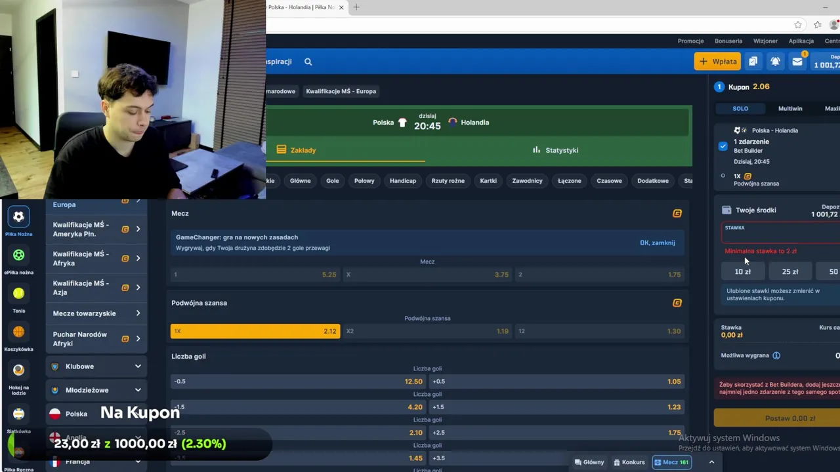The width and height of the screenshot is (840, 472).
Task: Click the Stawka input field
Action: pyautogui.click(x=781, y=233)
